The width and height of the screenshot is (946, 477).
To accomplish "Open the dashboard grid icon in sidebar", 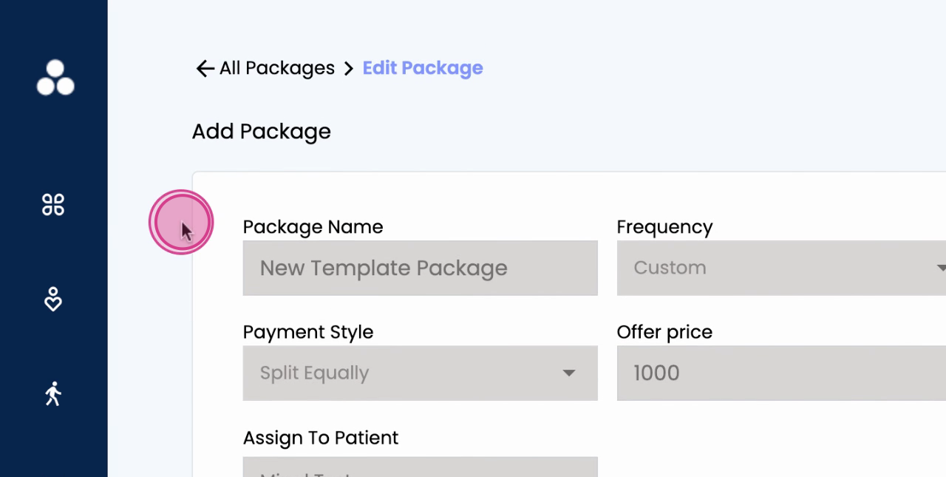I will 53,204.
